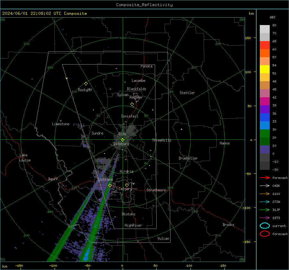
Task: Click the dBZ legend heading
Action: click(272, 17)
